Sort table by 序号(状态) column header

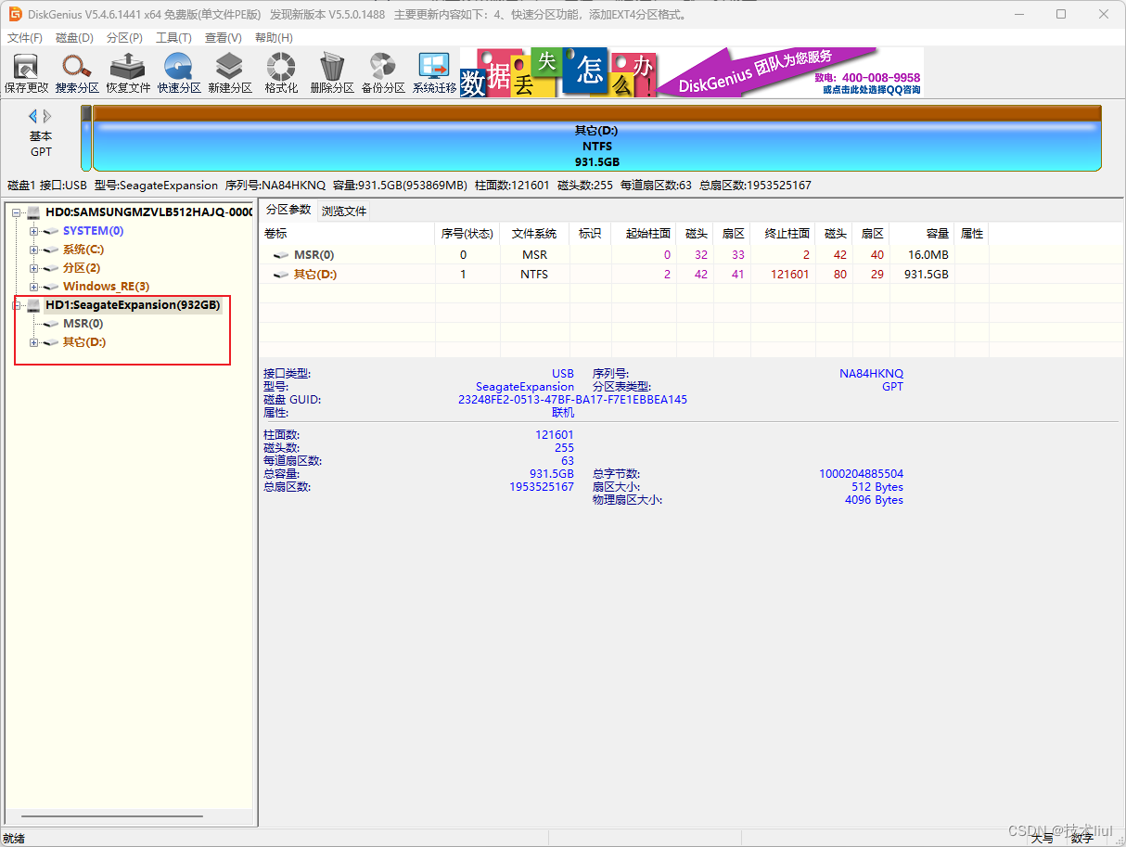pos(467,234)
